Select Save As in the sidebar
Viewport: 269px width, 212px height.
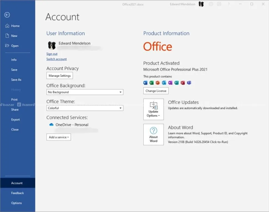click(x=16, y=80)
